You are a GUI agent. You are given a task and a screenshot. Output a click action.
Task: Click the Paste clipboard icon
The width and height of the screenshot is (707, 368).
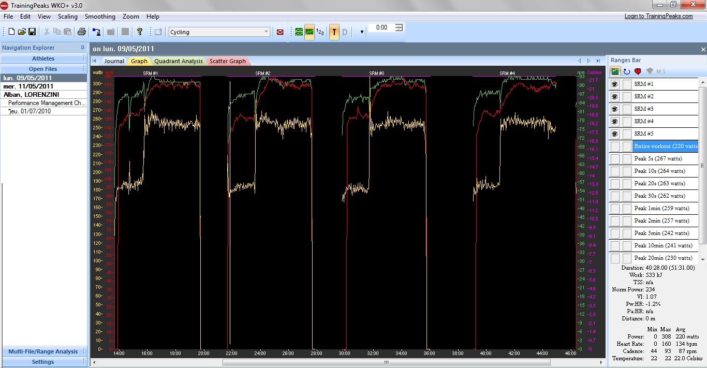[x=67, y=32]
